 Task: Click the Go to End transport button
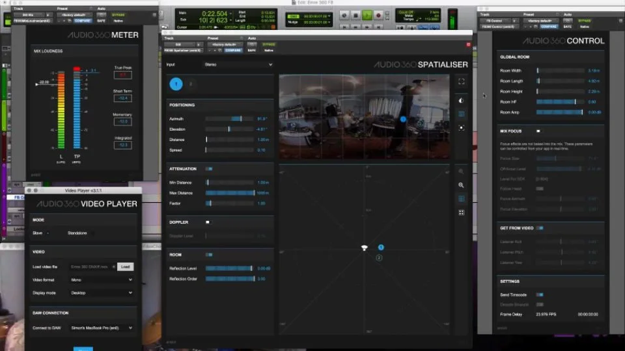click(378, 27)
